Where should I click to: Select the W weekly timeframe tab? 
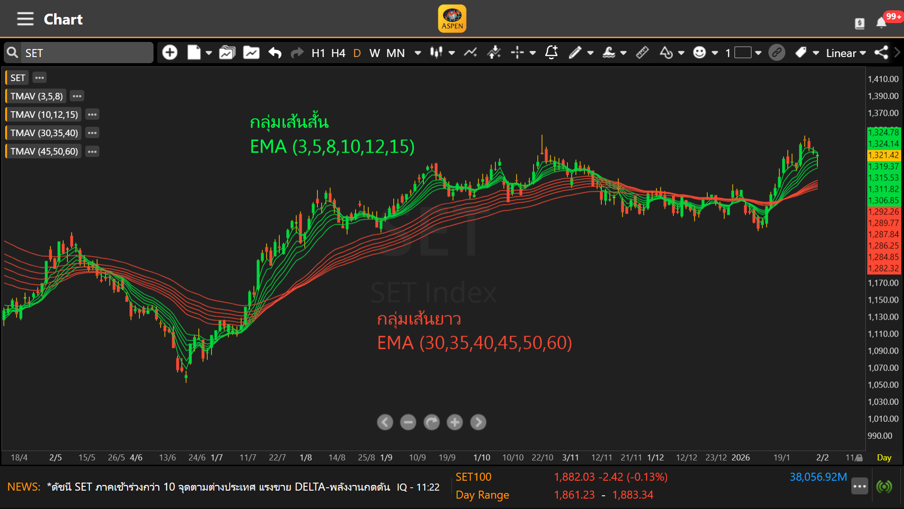coord(374,53)
